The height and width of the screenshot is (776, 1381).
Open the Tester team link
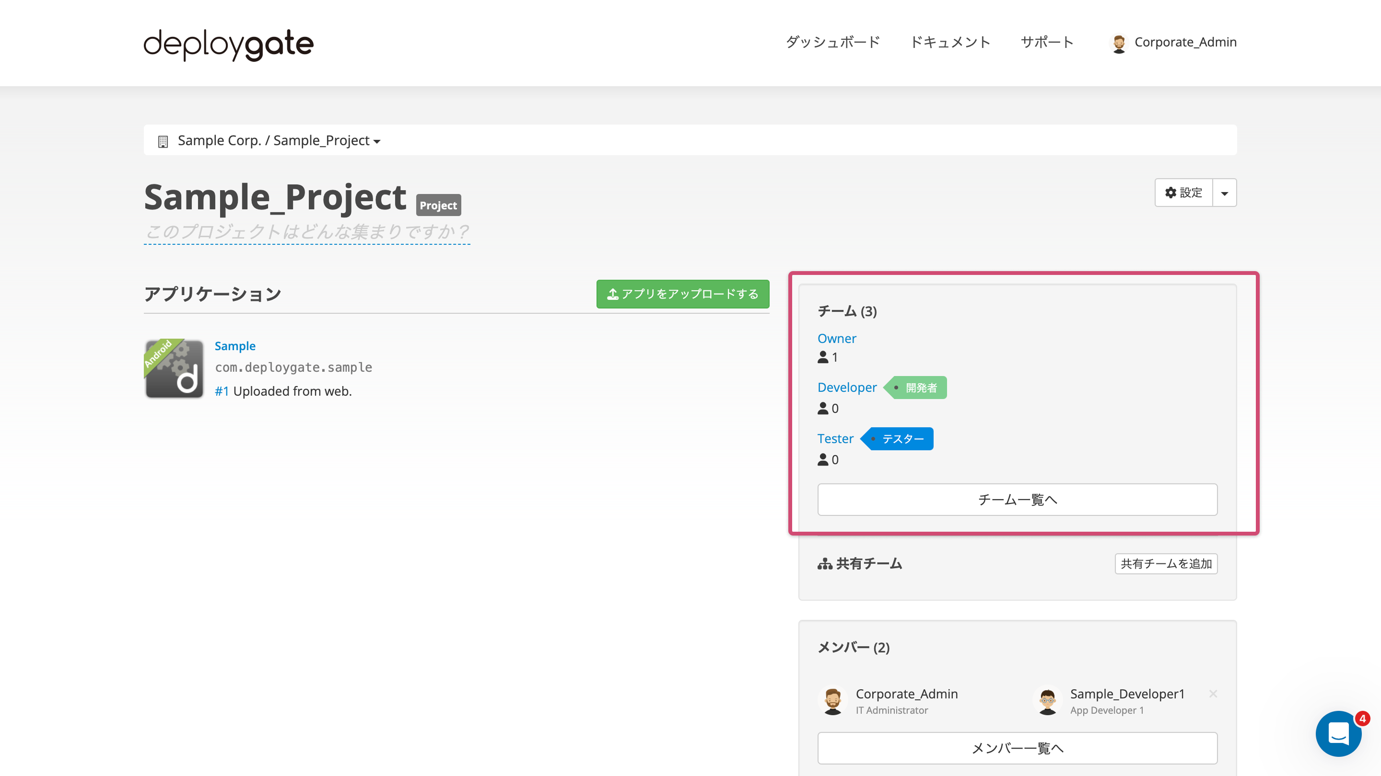835,438
